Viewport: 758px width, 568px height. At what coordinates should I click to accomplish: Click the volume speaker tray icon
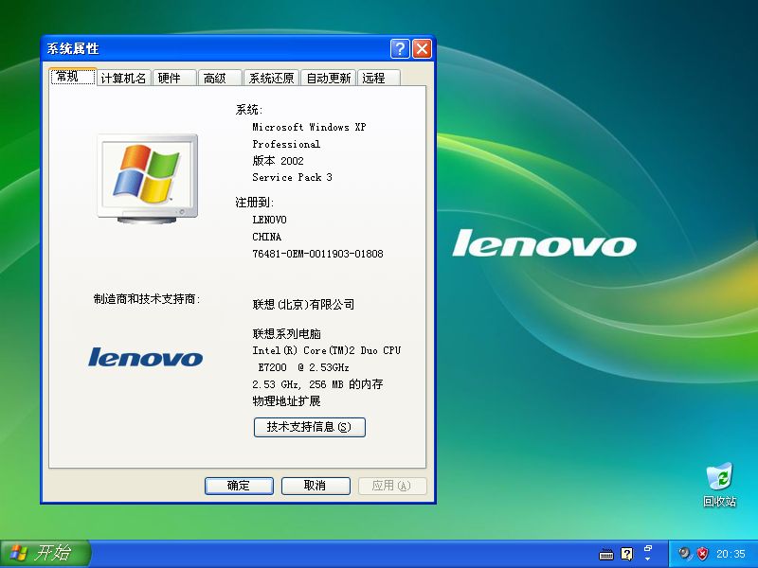[684, 553]
